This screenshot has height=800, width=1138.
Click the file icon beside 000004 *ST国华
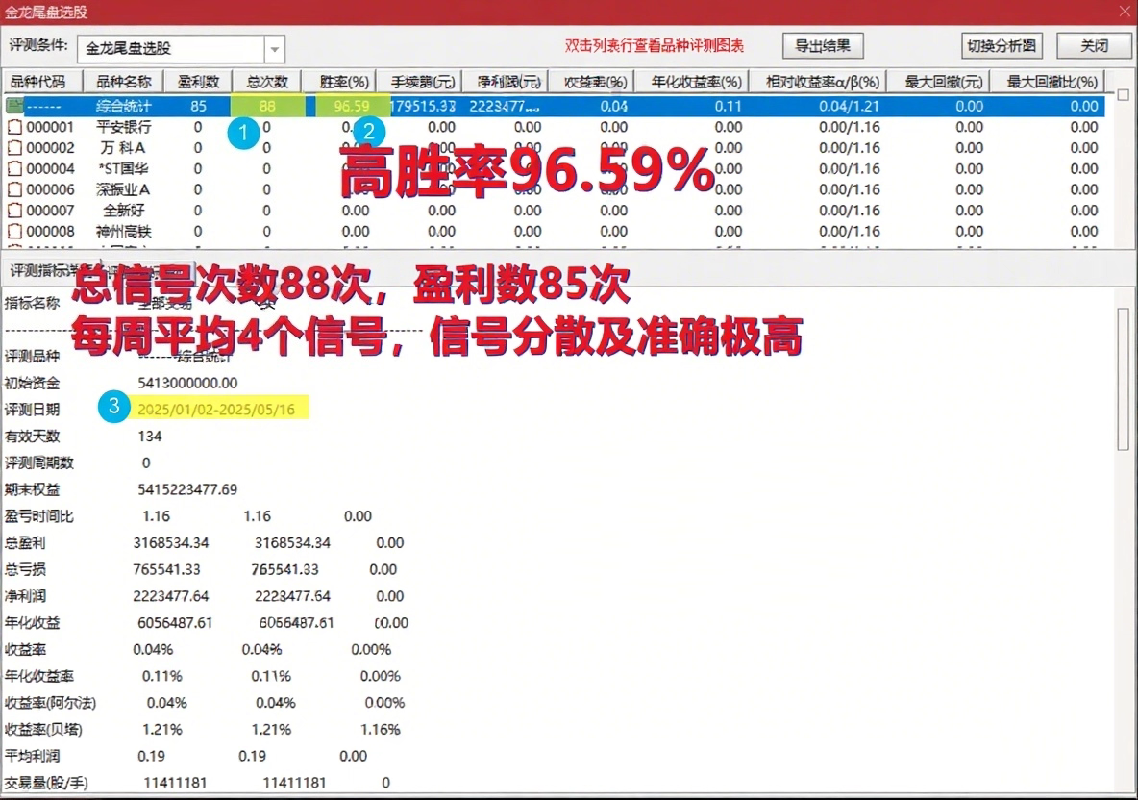point(14,168)
